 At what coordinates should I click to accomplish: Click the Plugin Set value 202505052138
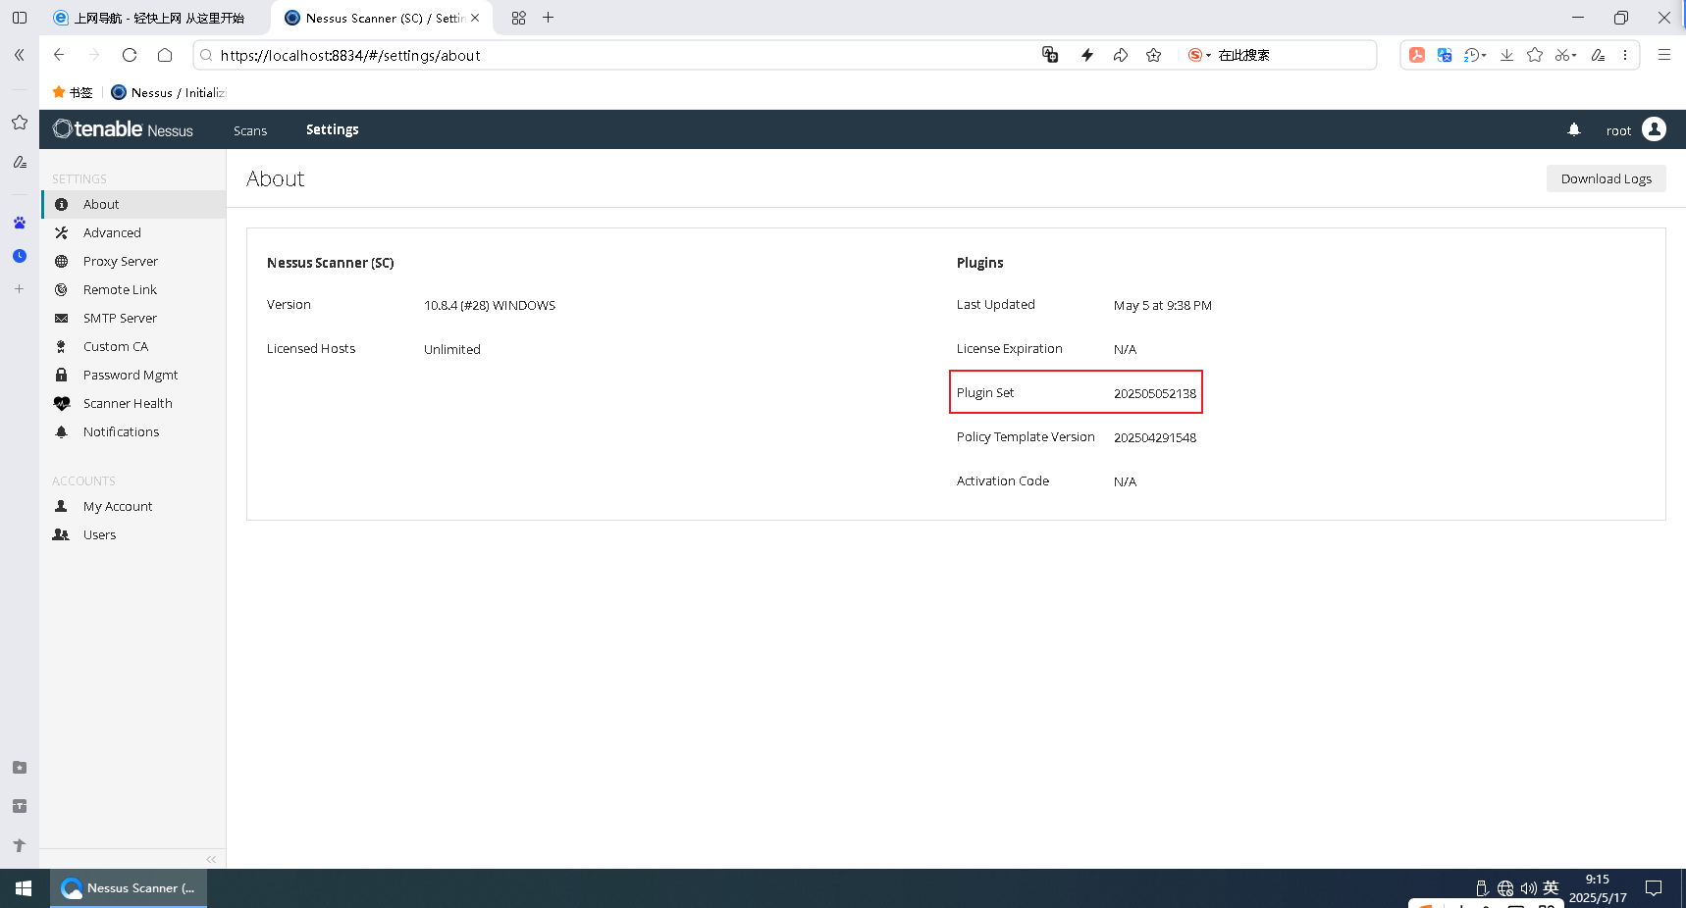click(x=1155, y=393)
